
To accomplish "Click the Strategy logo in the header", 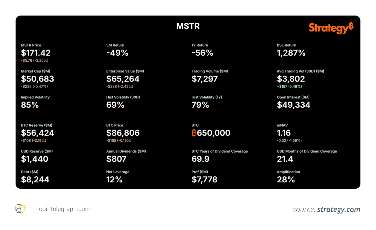I will (331, 28).
